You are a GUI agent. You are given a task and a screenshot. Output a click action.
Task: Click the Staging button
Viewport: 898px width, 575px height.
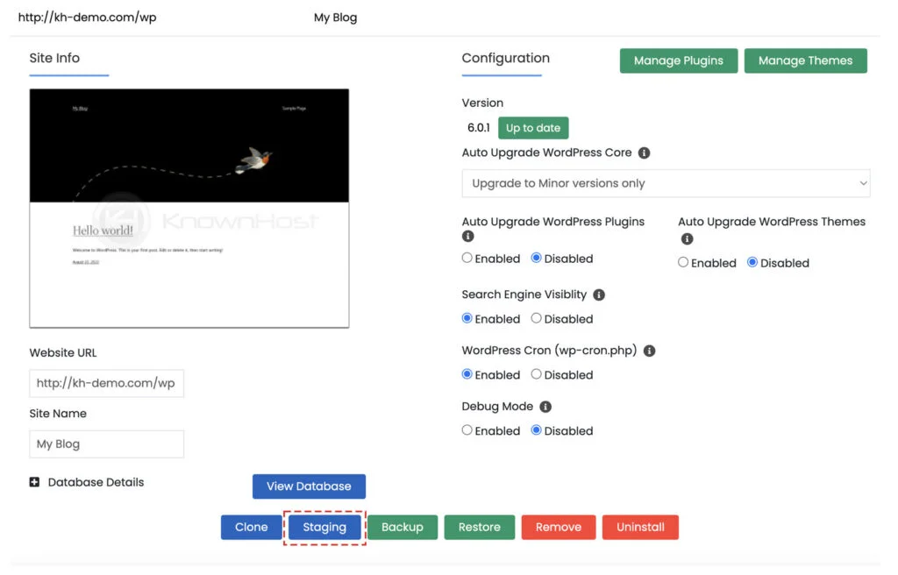click(324, 528)
